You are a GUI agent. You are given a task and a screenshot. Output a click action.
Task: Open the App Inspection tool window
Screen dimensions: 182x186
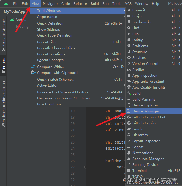point(154,76)
